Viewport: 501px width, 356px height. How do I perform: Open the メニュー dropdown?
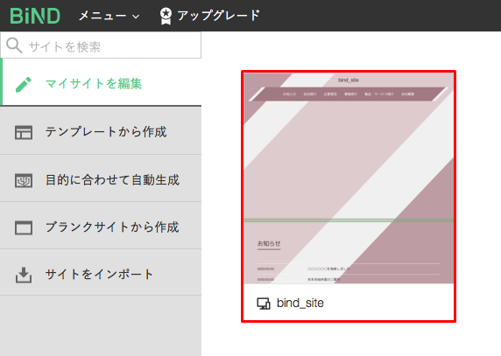(x=109, y=16)
